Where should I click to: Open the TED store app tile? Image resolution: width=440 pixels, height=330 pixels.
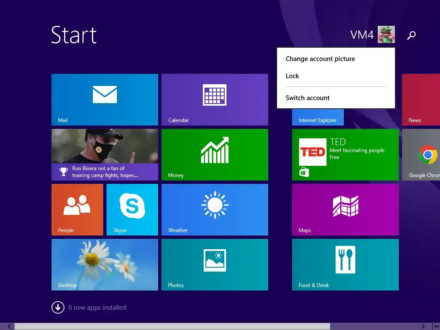point(345,155)
